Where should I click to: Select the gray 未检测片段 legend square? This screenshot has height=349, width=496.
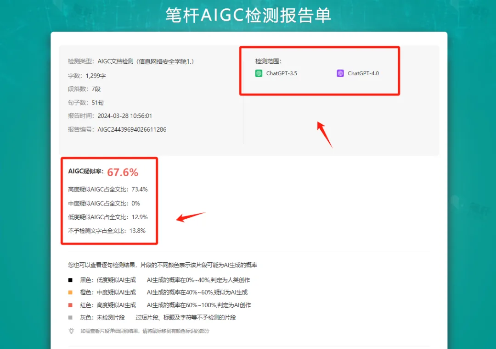[x=70, y=317]
